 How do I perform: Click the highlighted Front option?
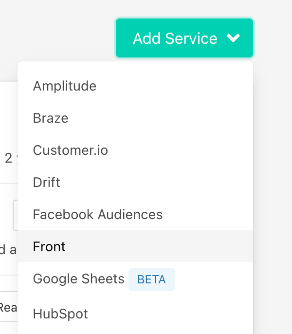tap(49, 247)
